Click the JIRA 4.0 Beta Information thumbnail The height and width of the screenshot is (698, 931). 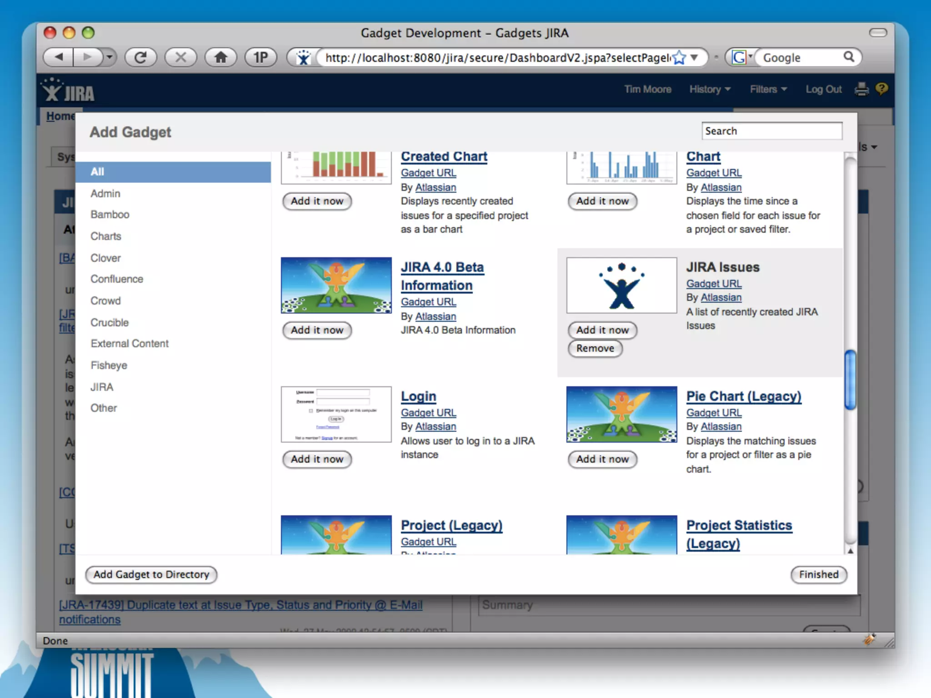coord(336,285)
